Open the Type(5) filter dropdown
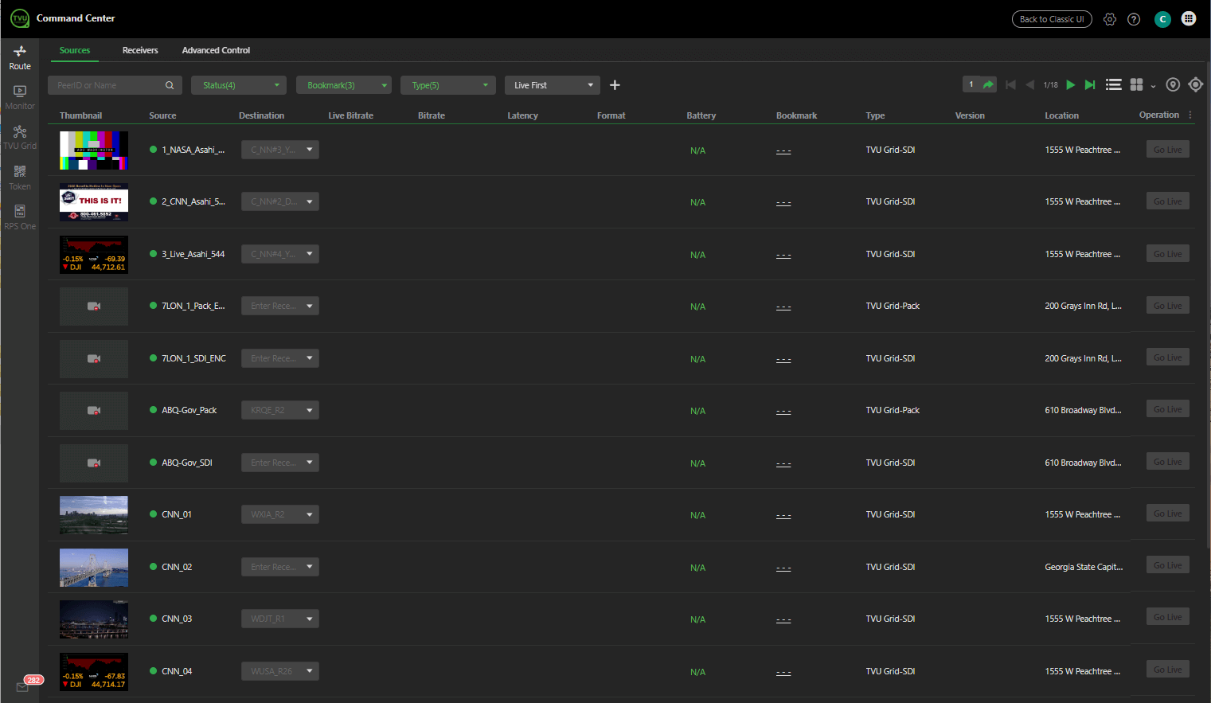Image resolution: width=1211 pixels, height=703 pixels. tap(448, 85)
